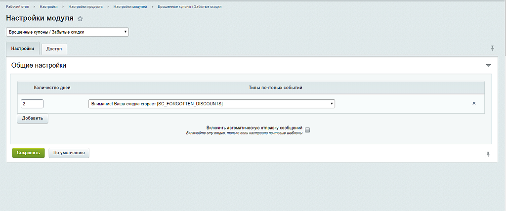506x211 pixels.
Task: Click the Добавить button
Action: [33, 119]
